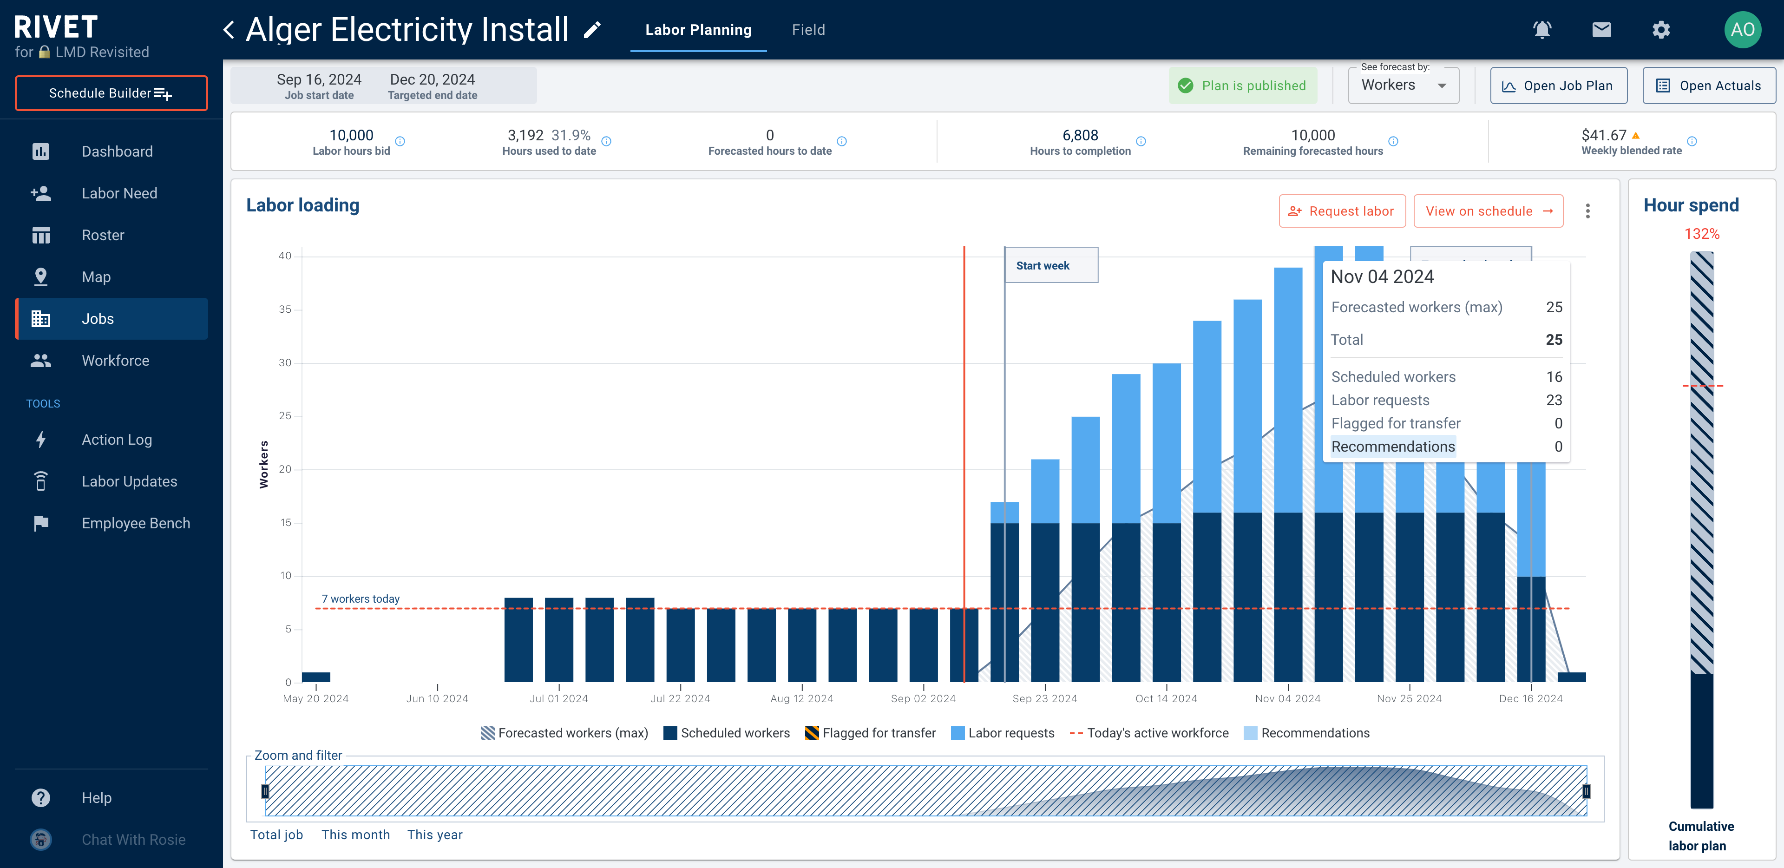Select the Total job zoom filter

[x=276, y=835]
